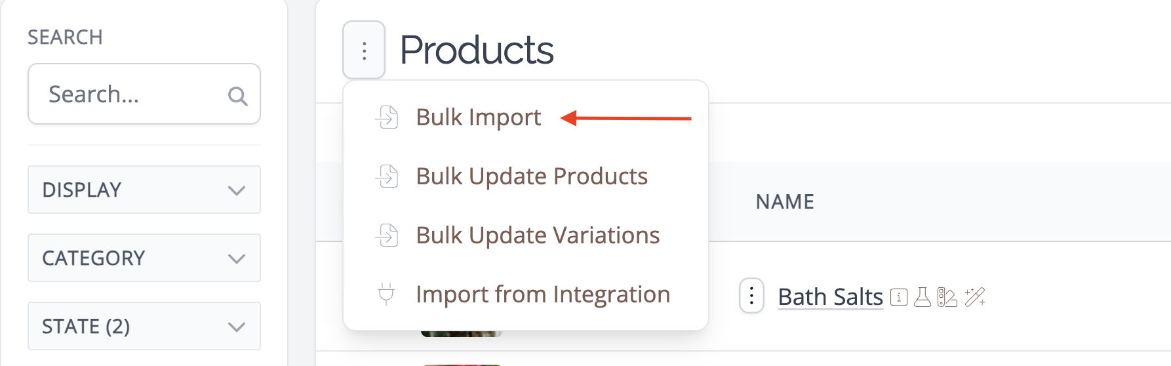Click the info icon beside Bath Salts
The width and height of the screenshot is (1171, 366).
[x=899, y=297]
